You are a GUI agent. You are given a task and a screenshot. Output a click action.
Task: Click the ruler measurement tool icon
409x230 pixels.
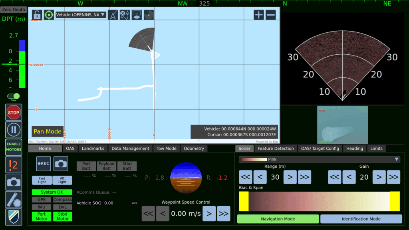pyautogui.click(x=14, y=199)
